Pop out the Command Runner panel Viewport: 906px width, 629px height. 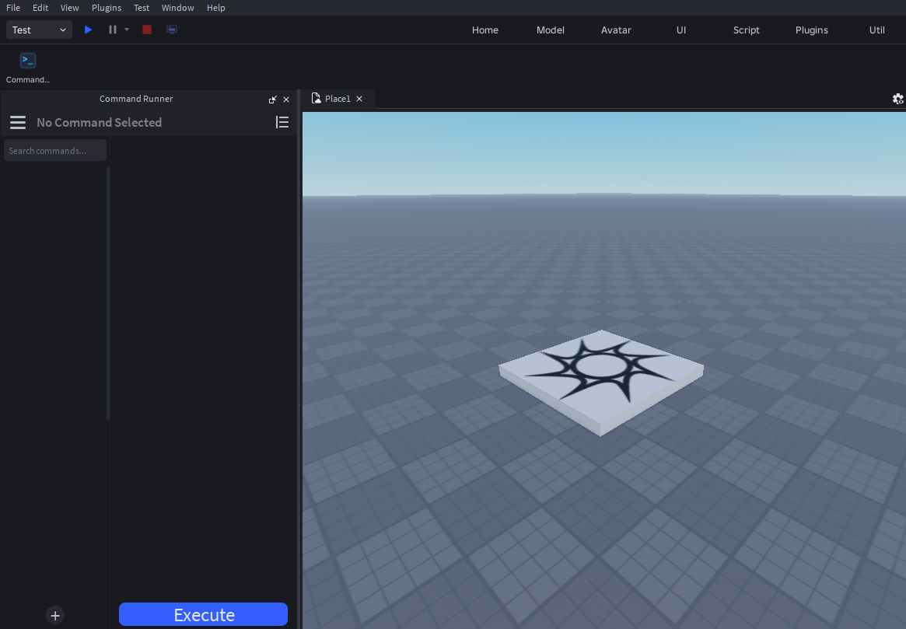click(x=273, y=100)
